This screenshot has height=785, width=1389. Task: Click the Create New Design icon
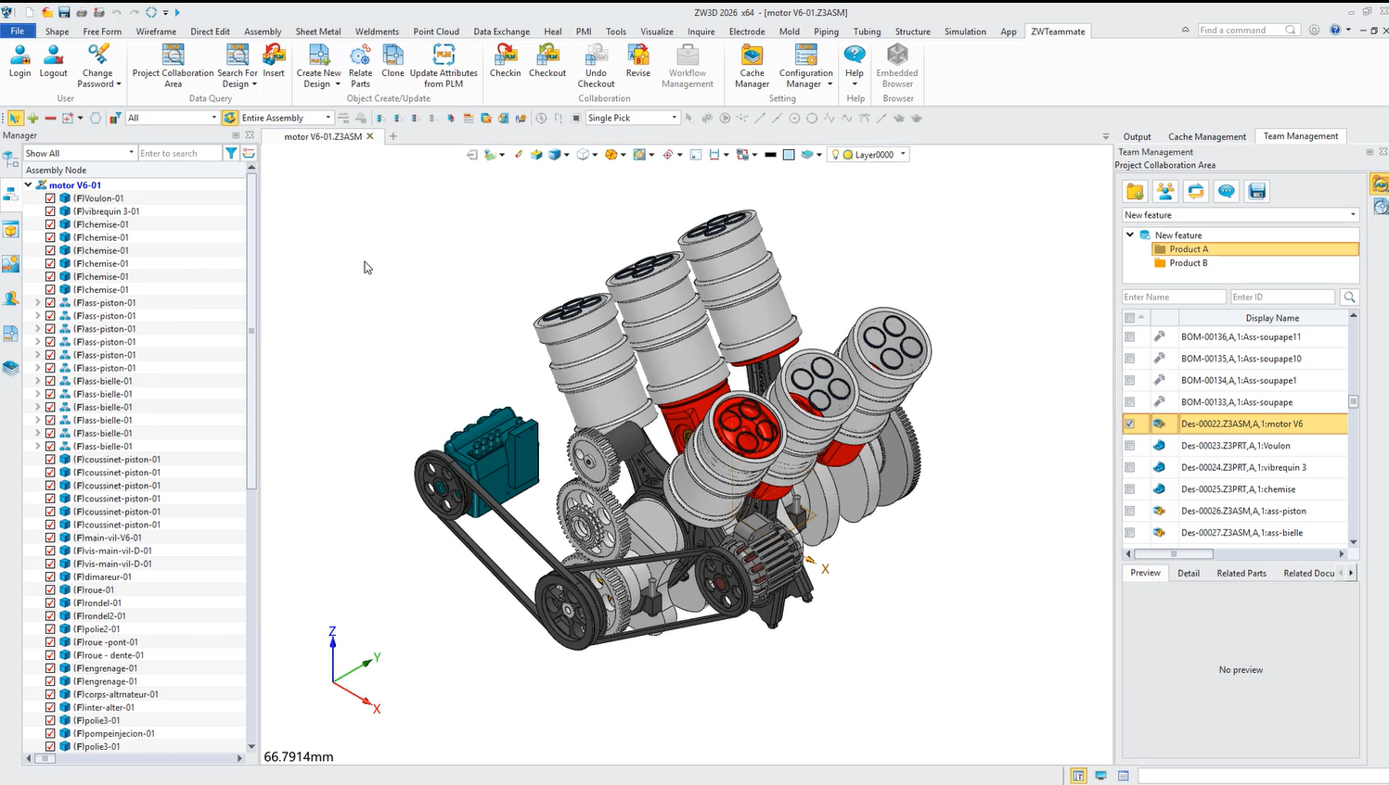(318, 66)
